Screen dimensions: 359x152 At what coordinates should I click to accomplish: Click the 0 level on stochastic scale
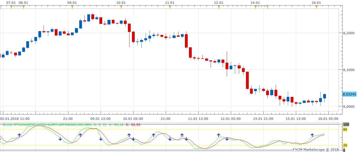[x=344, y=150]
